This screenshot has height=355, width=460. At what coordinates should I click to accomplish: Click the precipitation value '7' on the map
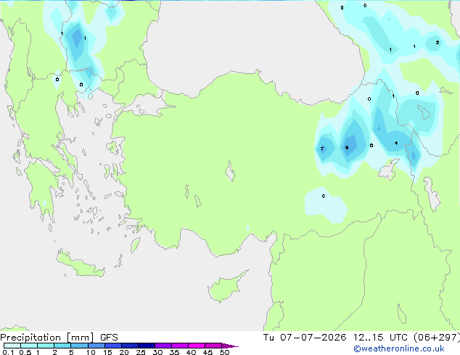click(x=322, y=149)
